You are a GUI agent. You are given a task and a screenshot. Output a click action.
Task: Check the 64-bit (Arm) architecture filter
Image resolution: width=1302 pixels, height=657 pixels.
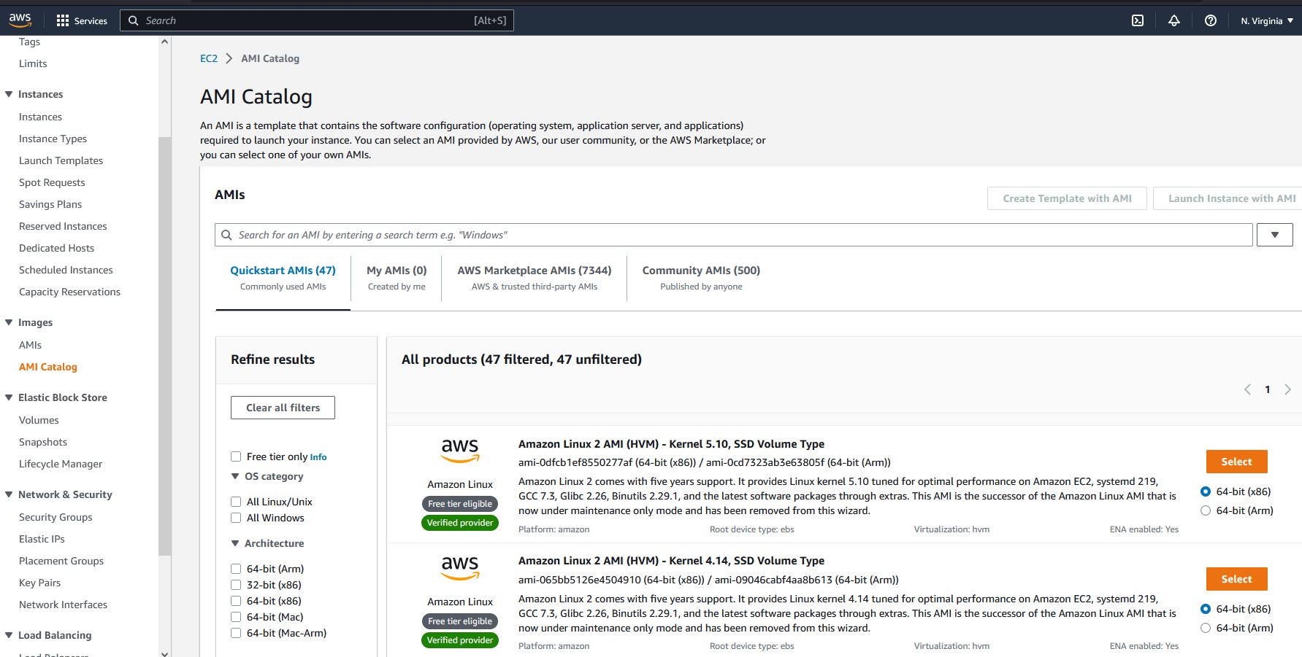[236, 569]
